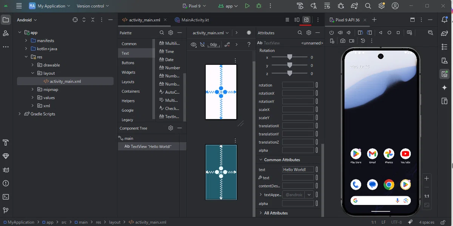
Task: Select the Pixel 9 API 36 device tab
Action: 347,20
